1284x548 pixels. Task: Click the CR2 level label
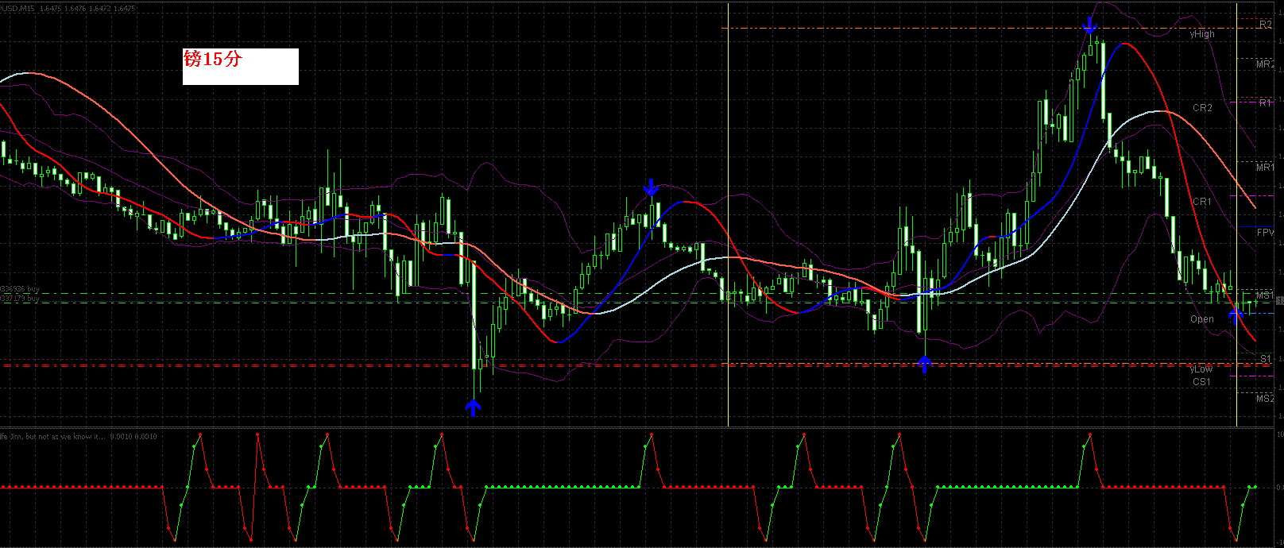[x=1202, y=107]
